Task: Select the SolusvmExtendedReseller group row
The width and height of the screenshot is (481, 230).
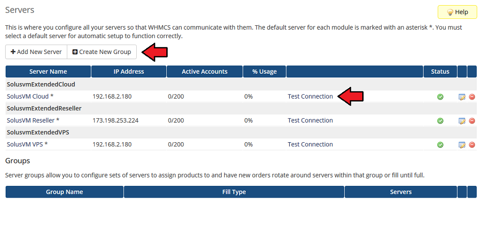Action: click(x=241, y=108)
